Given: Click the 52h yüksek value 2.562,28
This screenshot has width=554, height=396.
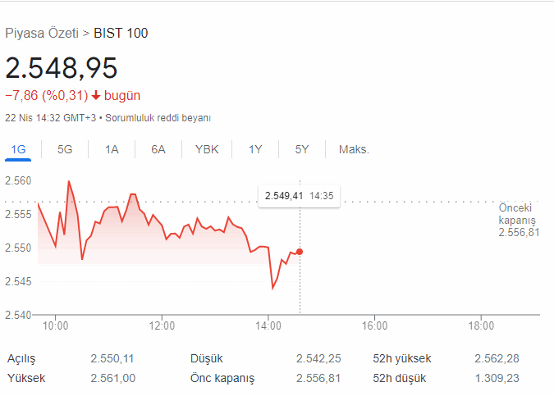Looking at the screenshot, I should pos(497,358).
